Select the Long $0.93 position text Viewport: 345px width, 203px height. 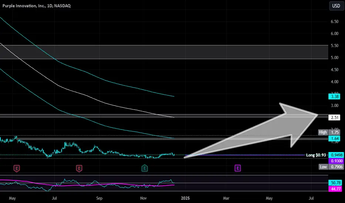[x=316, y=155]
